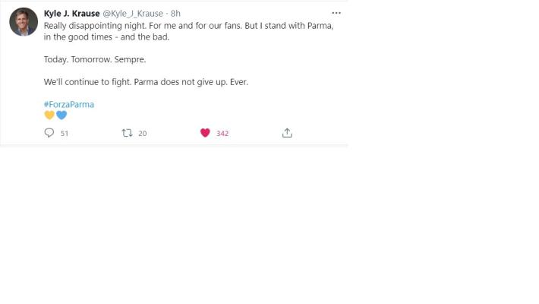This screenshot has height=304, width=539.
Task: Retweet using the retweet arrows icon
Action: click(127, 133)
